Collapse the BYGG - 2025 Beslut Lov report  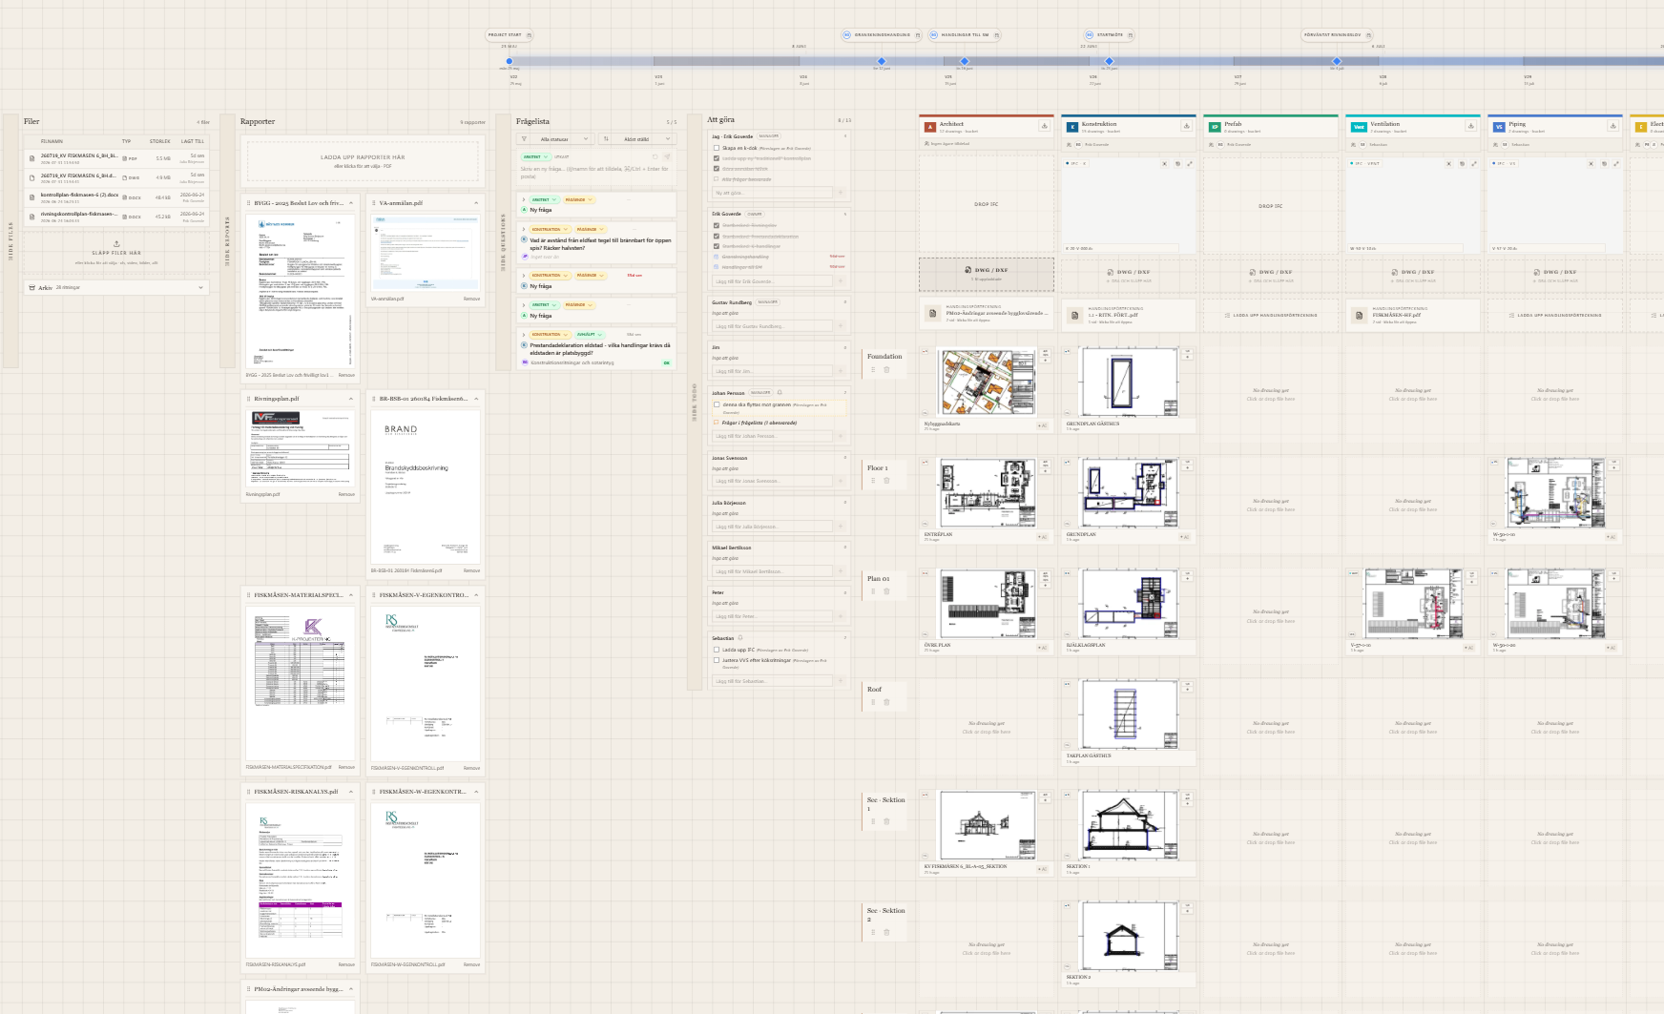tap(351, 203)
